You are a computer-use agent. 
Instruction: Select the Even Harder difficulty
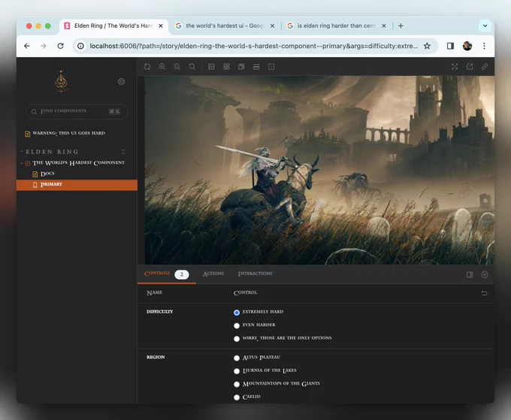pos(237,325)
